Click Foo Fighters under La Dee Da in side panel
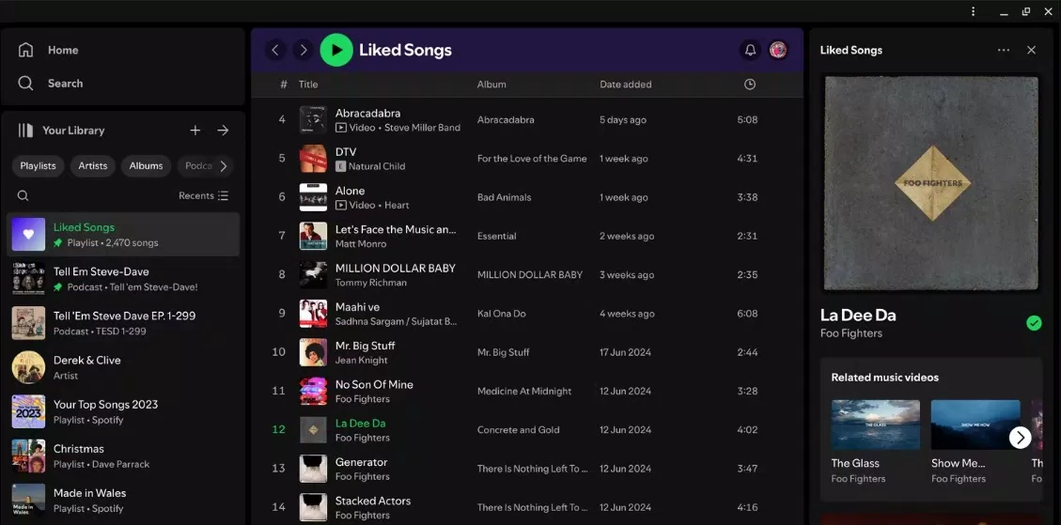Screen dimensions: 1061x525 click(851, 333)
